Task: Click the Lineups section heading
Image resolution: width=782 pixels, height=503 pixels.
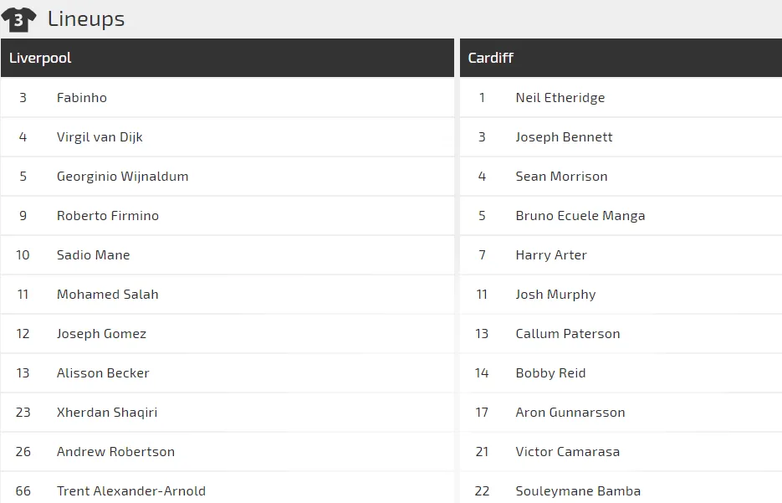Action: [x=86, y=19]
